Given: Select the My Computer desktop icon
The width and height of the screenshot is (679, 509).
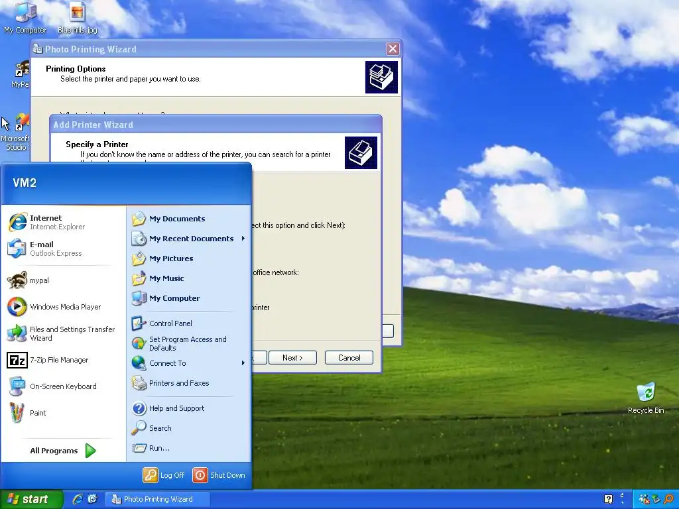Looking at the screenshot, I should pyautogui.click(x=25, y=17).
